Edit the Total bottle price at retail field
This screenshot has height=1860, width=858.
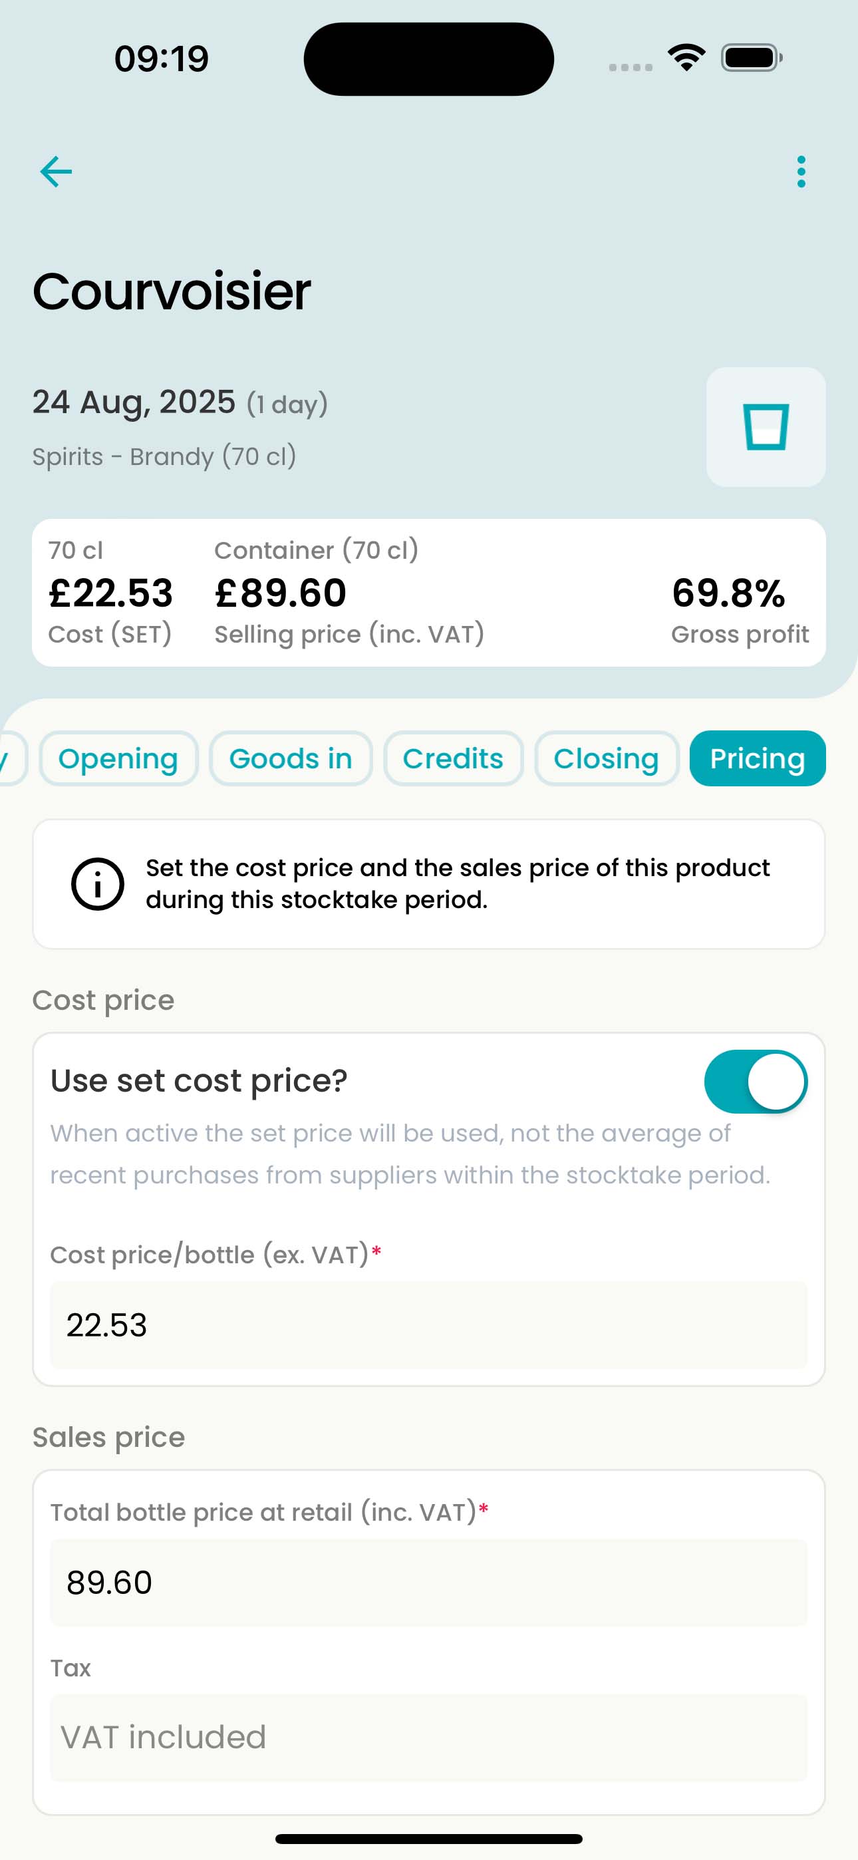[428, 1582]
